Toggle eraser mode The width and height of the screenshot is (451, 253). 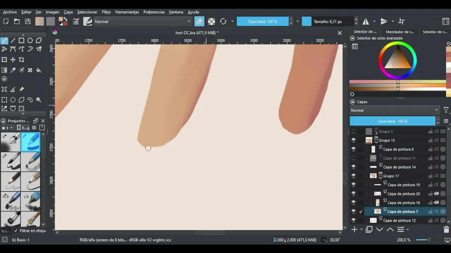coord(199,21)
